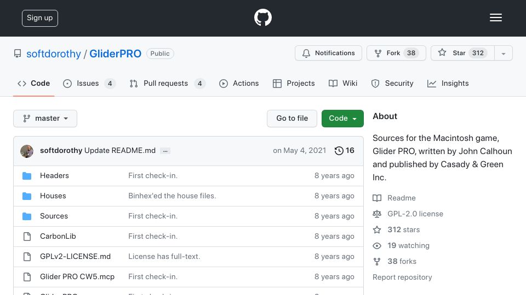Click the fork icon next to 38 forks
The width and height of the screenshot is (526, 295).
click(377, 262)
